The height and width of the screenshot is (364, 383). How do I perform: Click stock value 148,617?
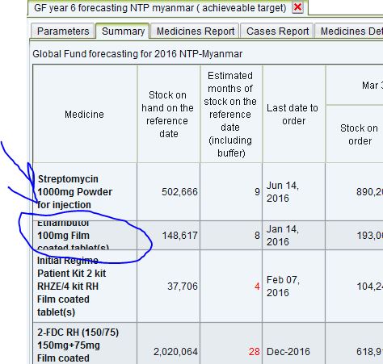(x=179, y=236)
